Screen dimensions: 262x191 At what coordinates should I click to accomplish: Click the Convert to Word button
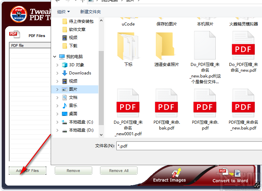(x=230, y=176)
